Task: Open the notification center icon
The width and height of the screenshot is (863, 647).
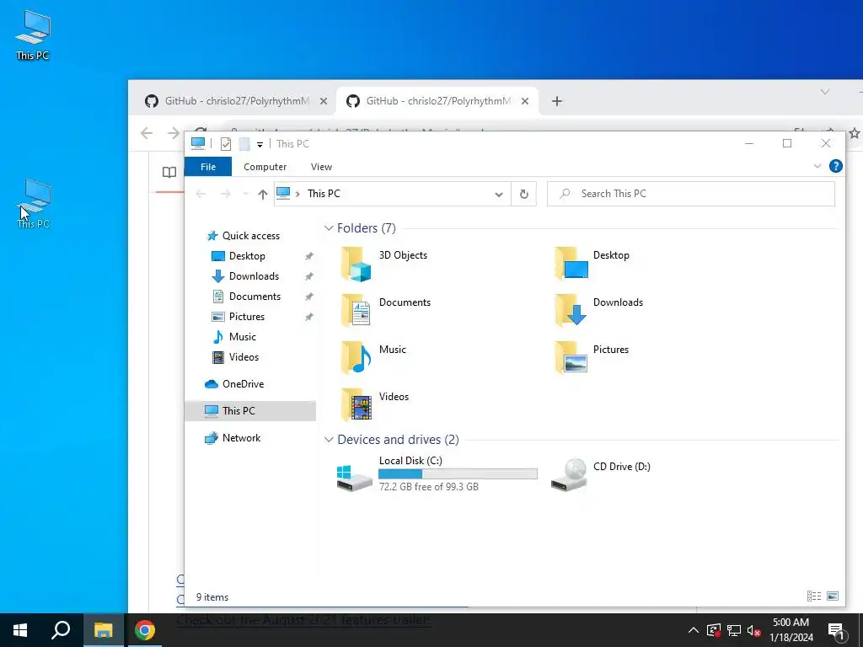Action: point(836,630)
